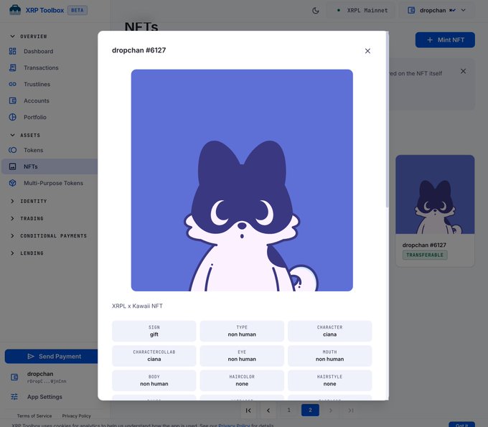
Task: Close the dropchan #6127 dialog
Action: click(x=367, y=51)
